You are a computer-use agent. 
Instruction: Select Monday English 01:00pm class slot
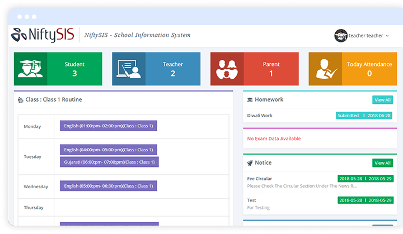109,126
